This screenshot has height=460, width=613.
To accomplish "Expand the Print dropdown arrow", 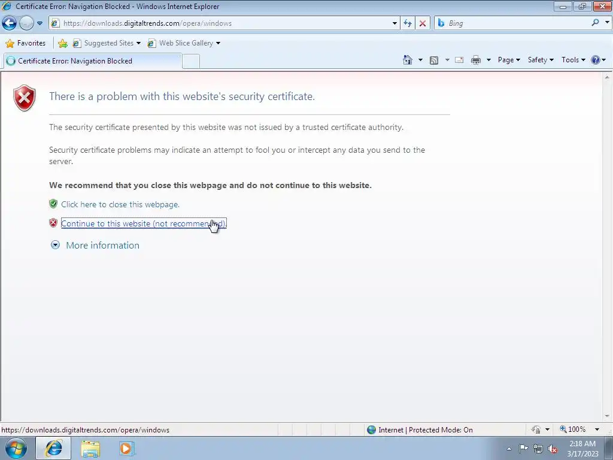I will click(488, 60).
